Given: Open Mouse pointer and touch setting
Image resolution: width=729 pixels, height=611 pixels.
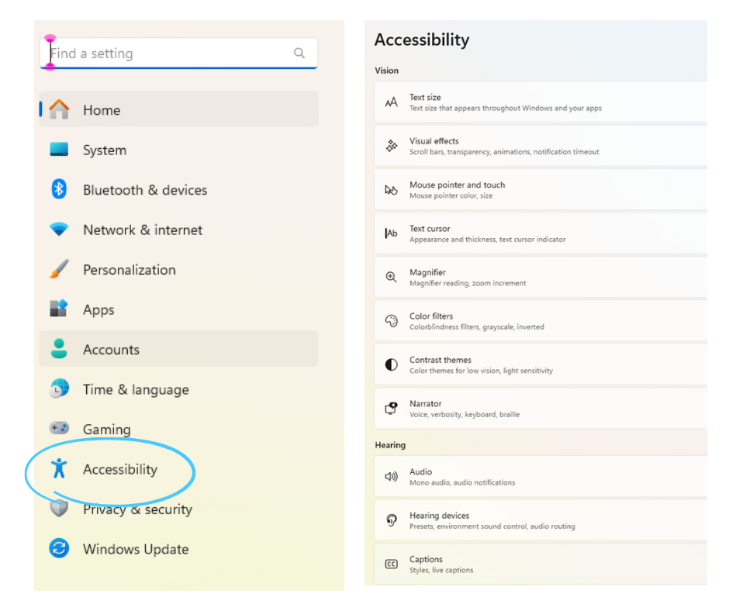Looking at the screenshot, I should 541,190.
